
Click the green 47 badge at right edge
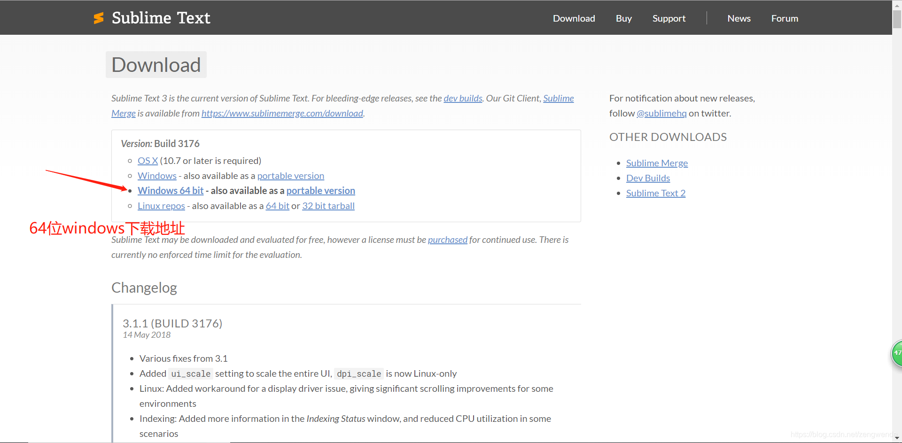pos(897,353)
